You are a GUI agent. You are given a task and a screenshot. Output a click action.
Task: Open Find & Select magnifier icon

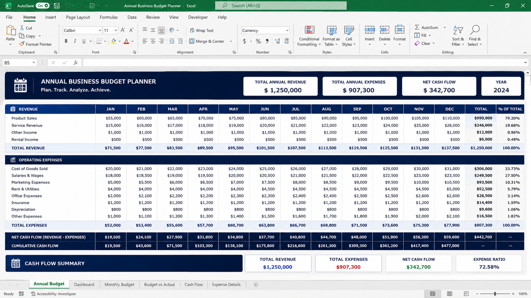(475, 30)
